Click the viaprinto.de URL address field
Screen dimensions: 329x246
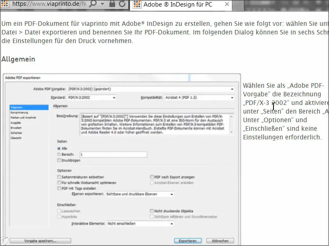click(49, 4)
